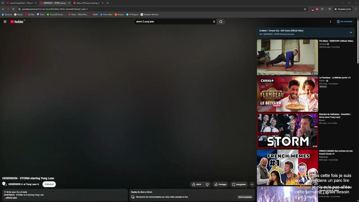Screen dimensions: 359x202
Task: View site information icon in address bar
Action: 19,9
